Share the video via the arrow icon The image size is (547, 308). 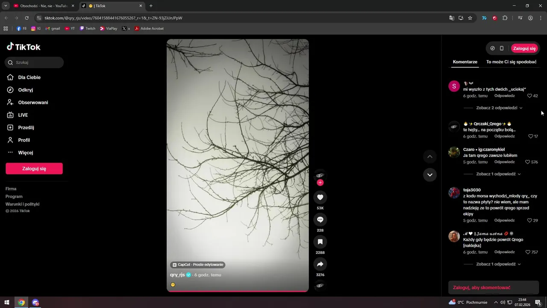pos(320,264)
